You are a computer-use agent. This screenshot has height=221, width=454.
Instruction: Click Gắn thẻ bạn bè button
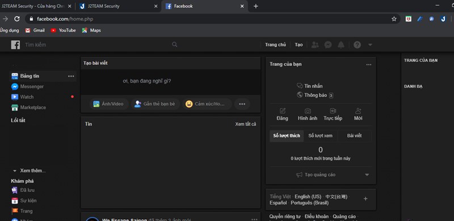155,104
